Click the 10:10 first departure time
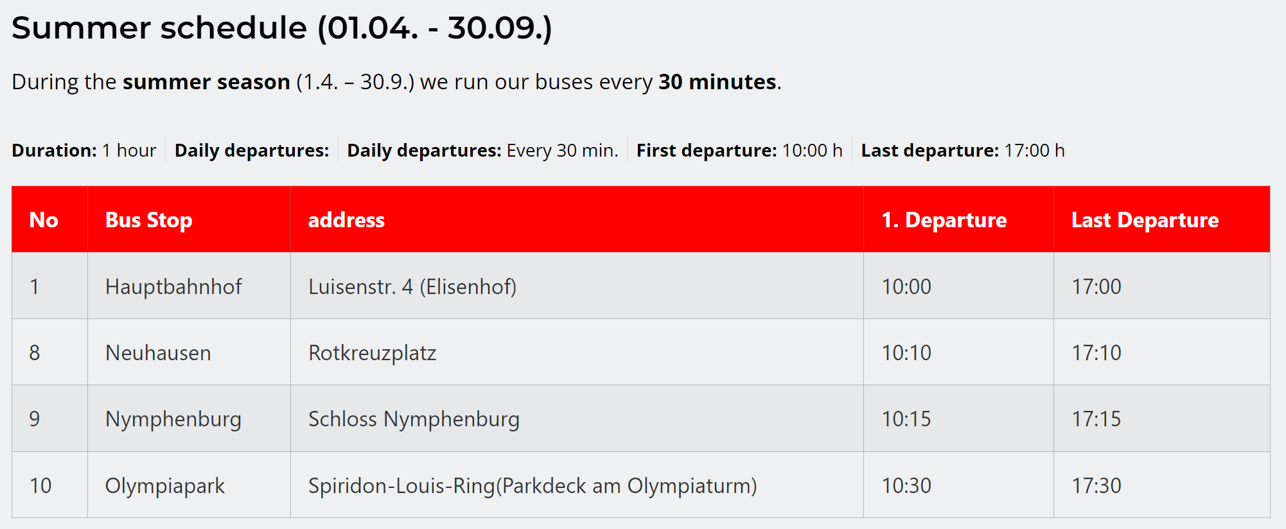The image size is (1286, 529). click(906, 353)
